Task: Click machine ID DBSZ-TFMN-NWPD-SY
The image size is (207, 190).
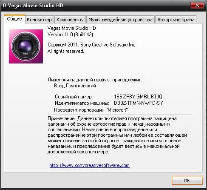Action: click(139, 103)
